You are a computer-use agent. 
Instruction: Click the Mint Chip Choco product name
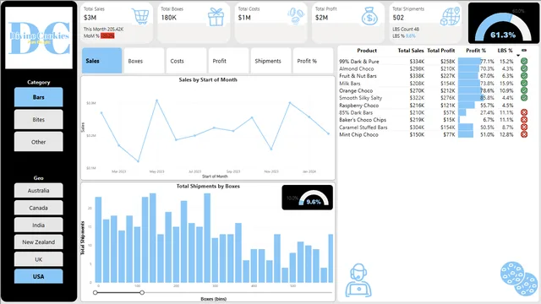pyautogui.click(x=358, y=134)
